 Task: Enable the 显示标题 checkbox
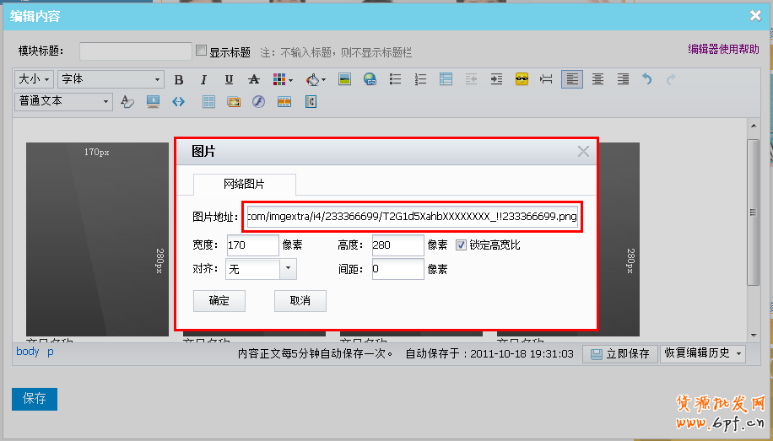(x=201, y=51)
